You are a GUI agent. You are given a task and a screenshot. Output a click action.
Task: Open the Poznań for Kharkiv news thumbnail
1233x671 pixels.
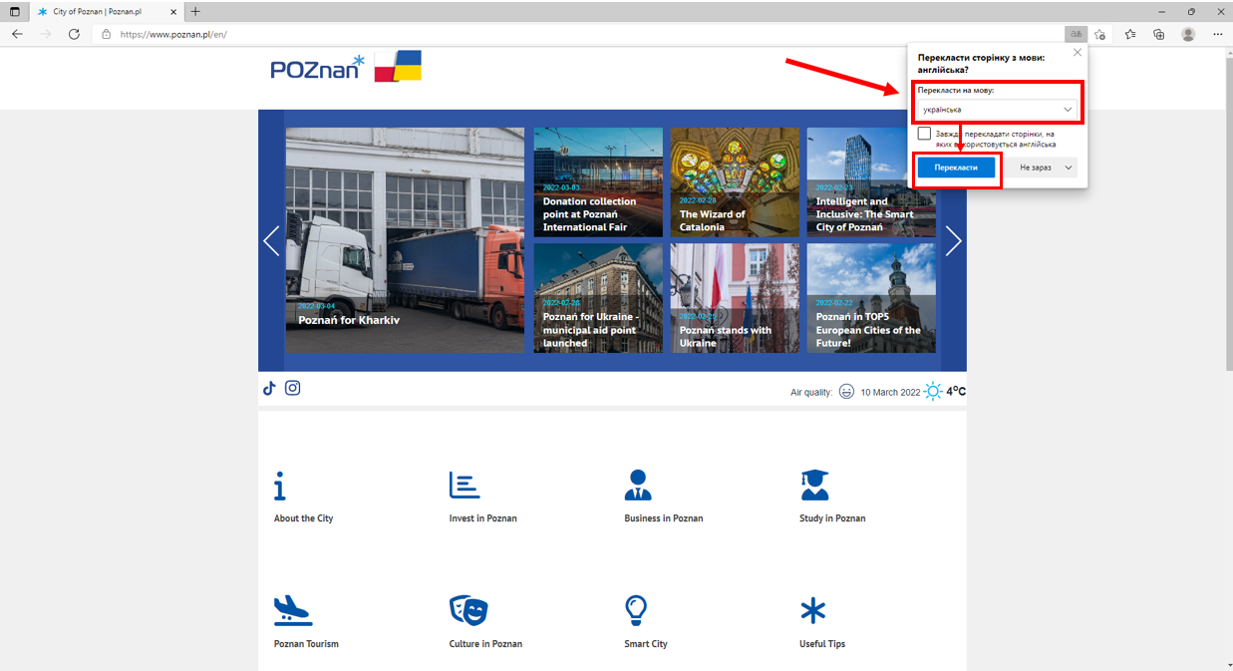coord(405,239)
